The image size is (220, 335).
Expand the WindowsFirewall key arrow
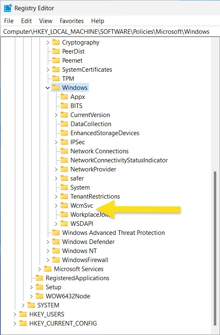click(x=48, y=260)
